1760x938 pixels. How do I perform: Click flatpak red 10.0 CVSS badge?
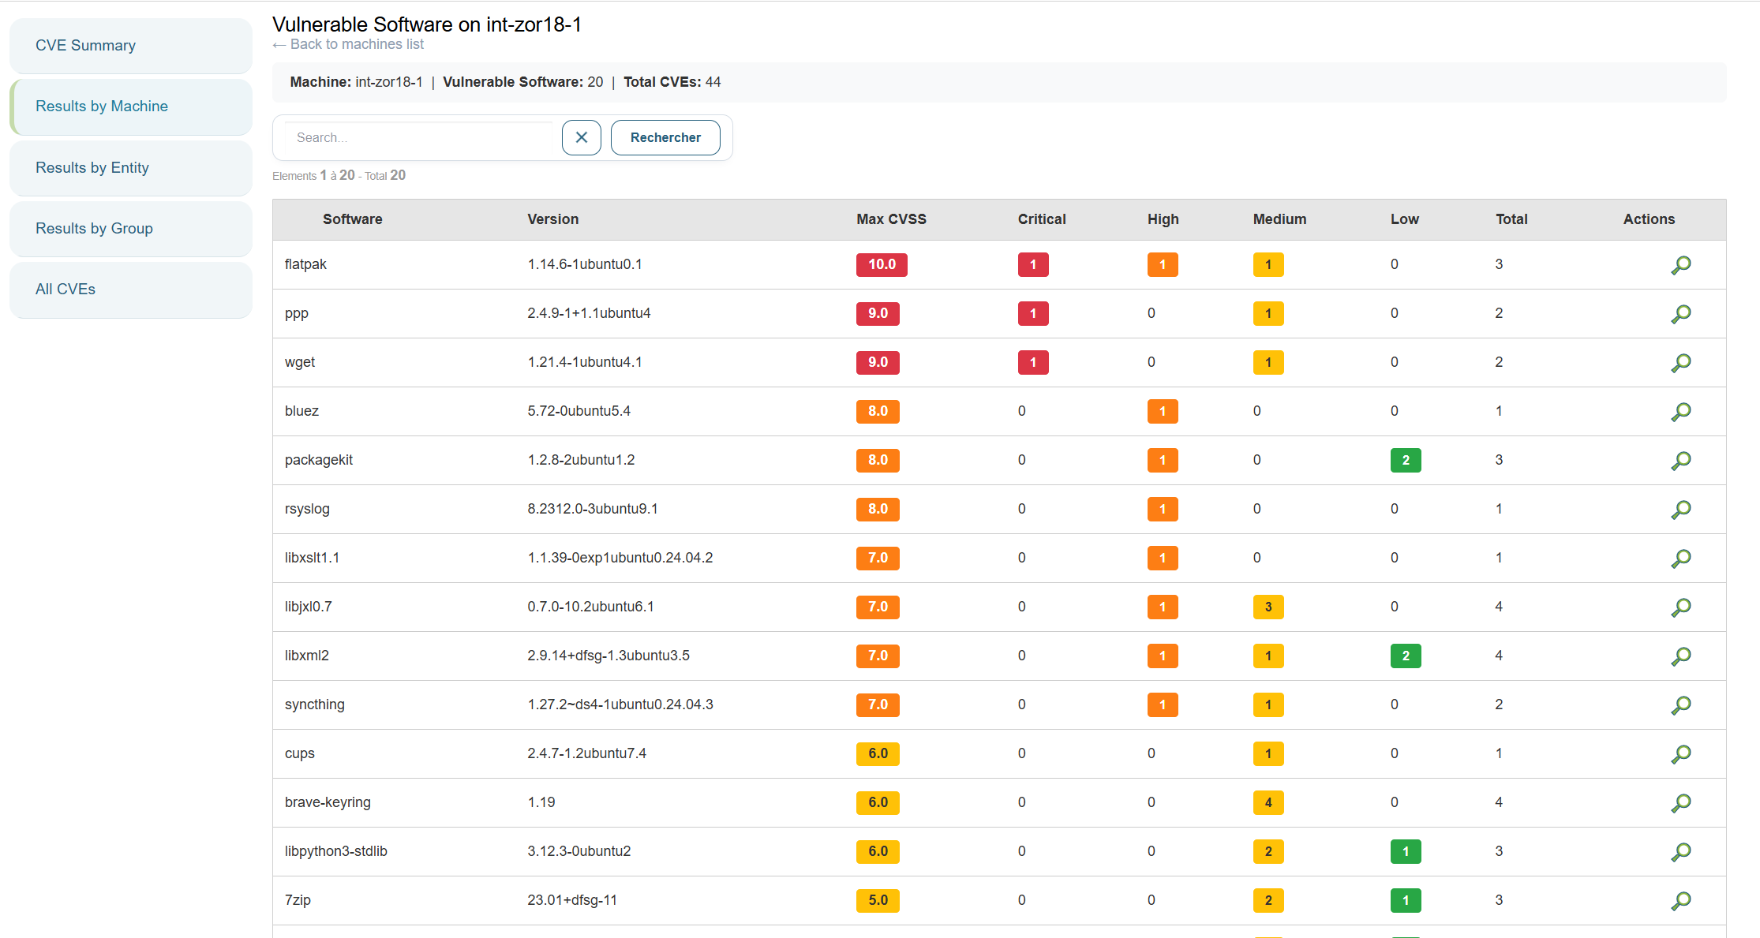point(881,264)
